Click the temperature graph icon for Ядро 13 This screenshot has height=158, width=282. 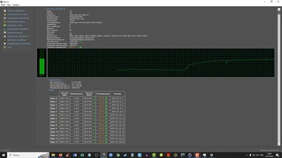click(106, 142)
